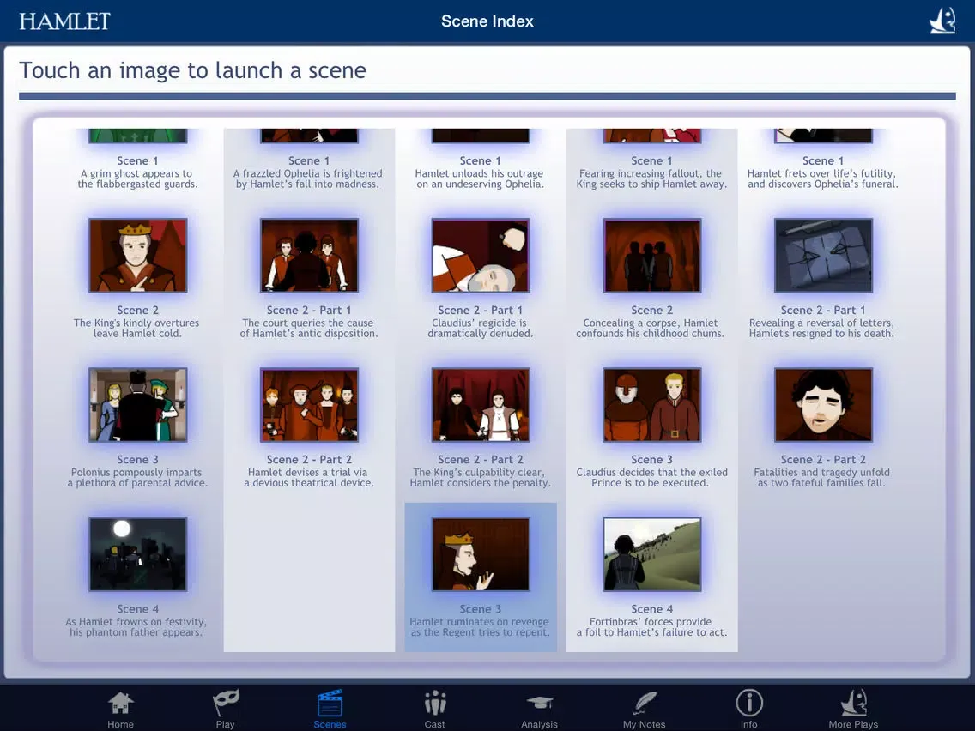This screenshot has height=731, width=975.
Task: Launch concealing a corpse scene thumbnail
Action: pyautogui.click(x=652, y=256)
